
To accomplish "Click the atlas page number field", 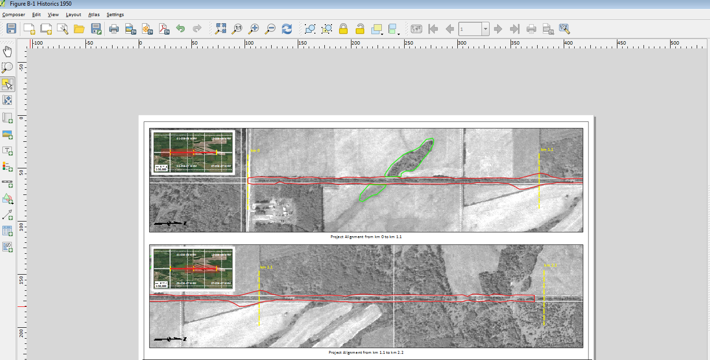I will 470,29.
